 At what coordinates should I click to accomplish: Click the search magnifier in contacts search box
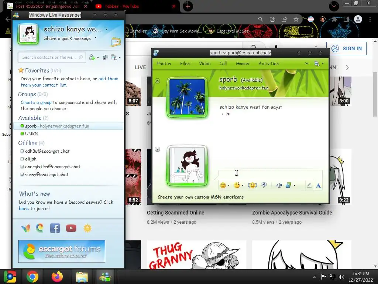coord(81,57)
